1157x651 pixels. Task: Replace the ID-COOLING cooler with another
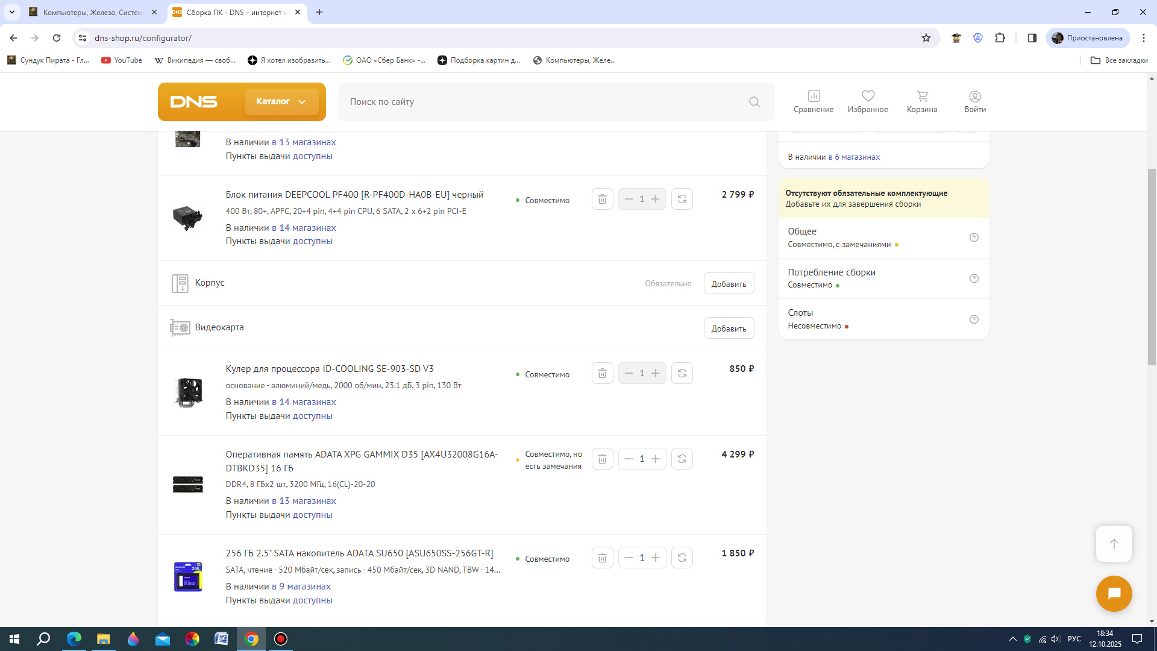click(682, 373)
